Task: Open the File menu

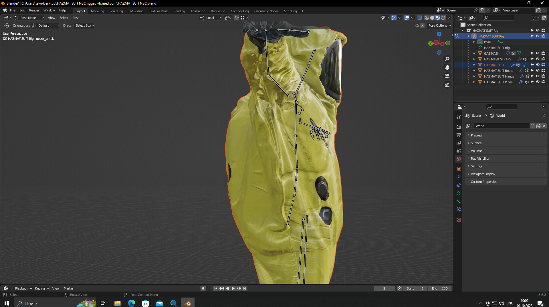Action: tap(13, 10)
